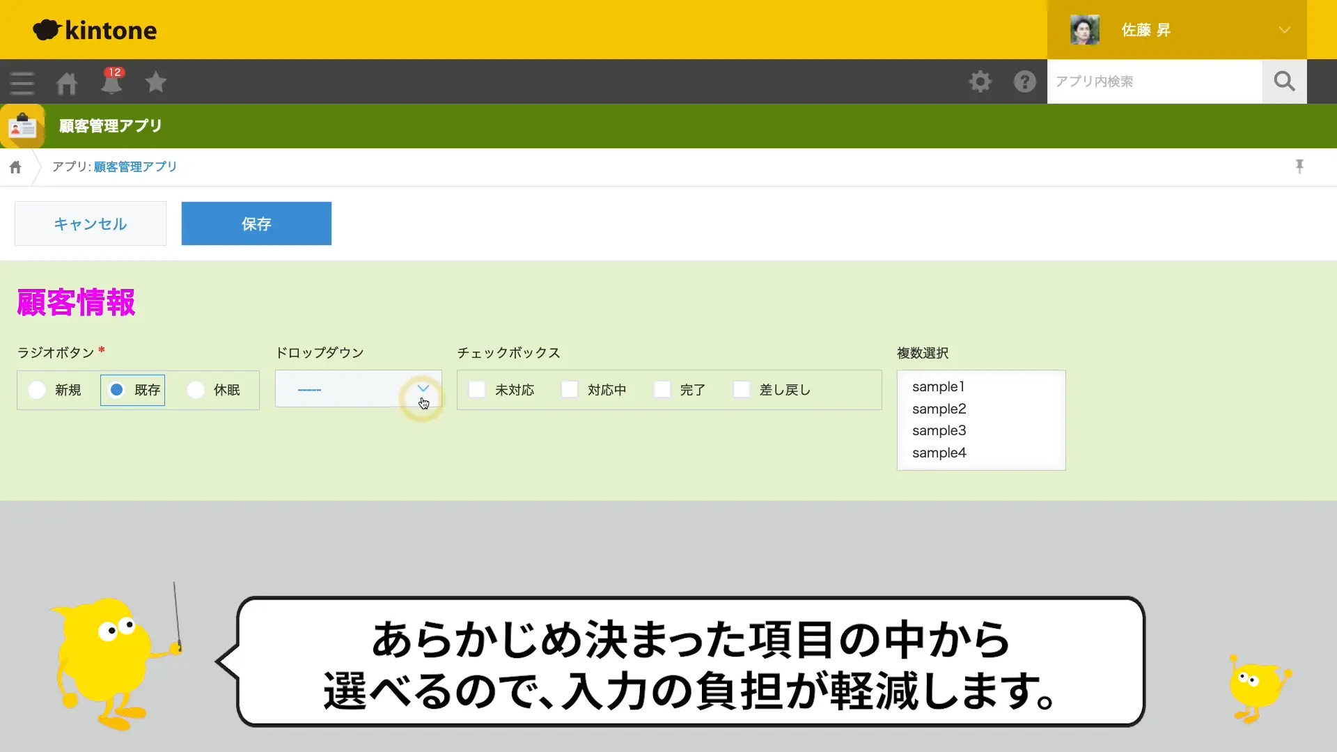Viewport: 1337px width, 752px height.
Task: Click the キャンセル button
Action: 91,224
